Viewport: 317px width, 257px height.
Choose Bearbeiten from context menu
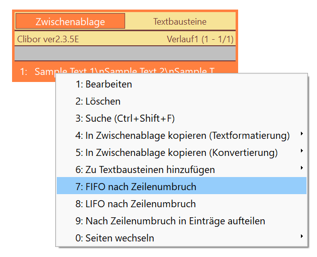(x=181, y=84)
